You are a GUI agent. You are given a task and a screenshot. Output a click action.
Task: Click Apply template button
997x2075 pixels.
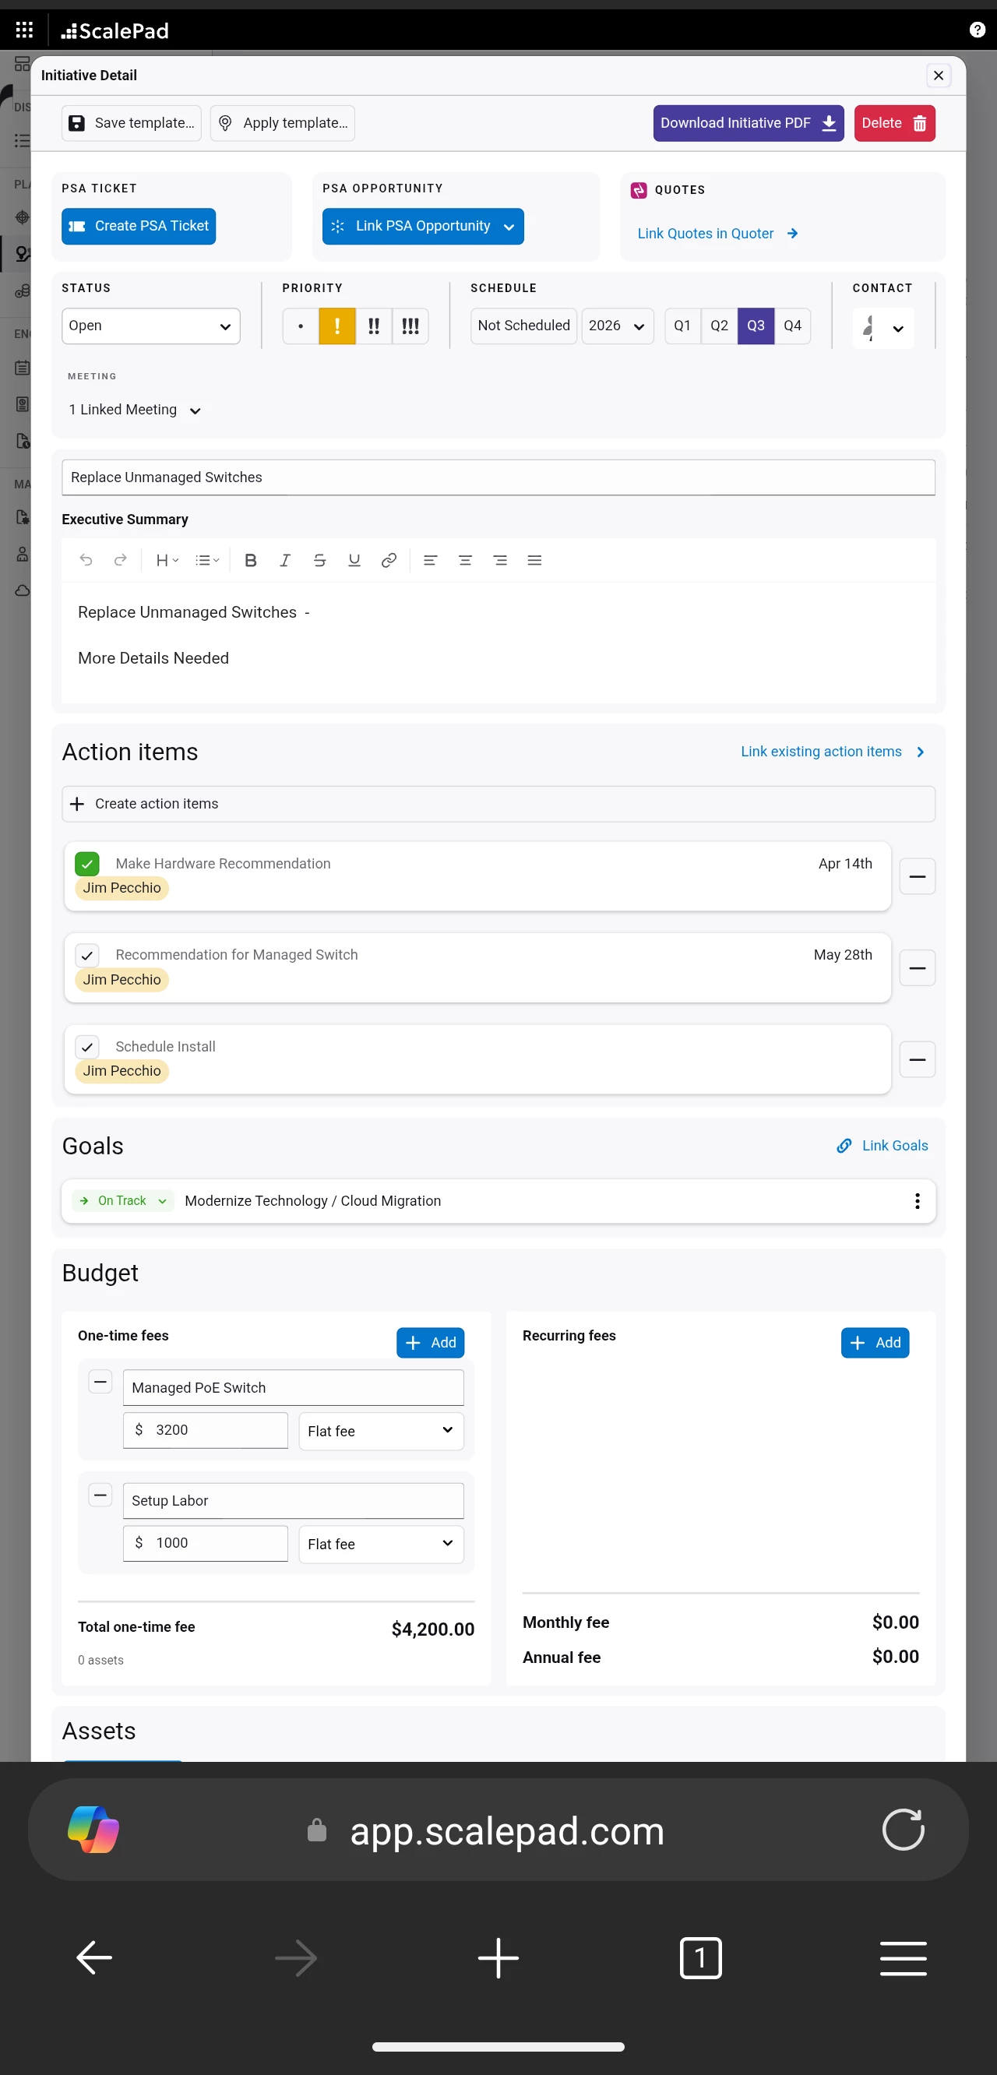(x=283, y=123)
